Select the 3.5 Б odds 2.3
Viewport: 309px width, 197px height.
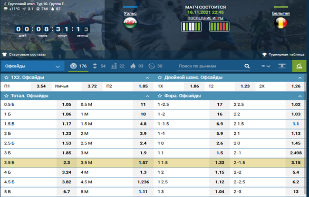tap(66, 163)
